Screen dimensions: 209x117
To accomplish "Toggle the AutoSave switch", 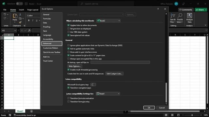I will [x=20, y=4].
